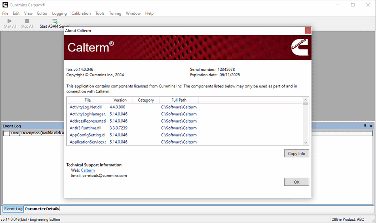Select the Antlr3.Runtime.dll row

pos(85,128)
